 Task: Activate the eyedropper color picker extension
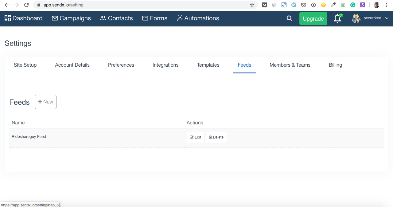pyautogui.click(x=333, y=5)
